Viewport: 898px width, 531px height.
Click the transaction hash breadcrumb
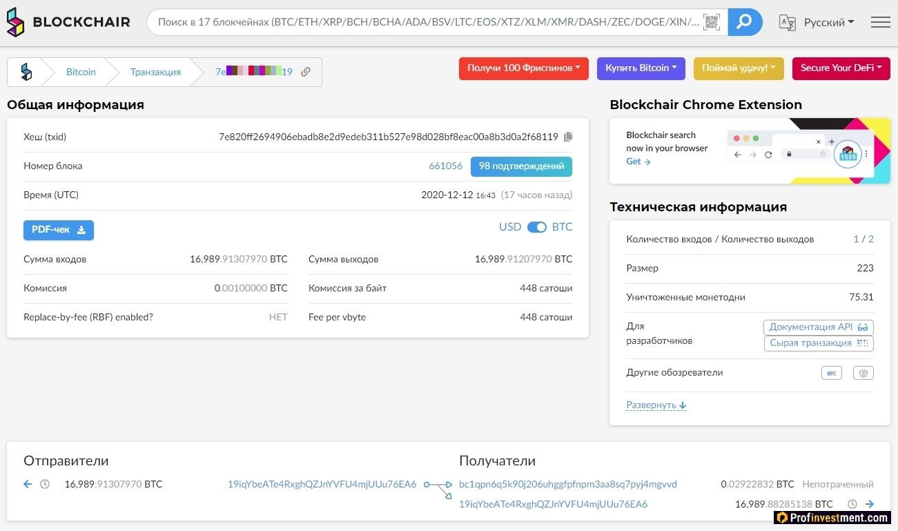pyautogui.click(x=254, y=72)
